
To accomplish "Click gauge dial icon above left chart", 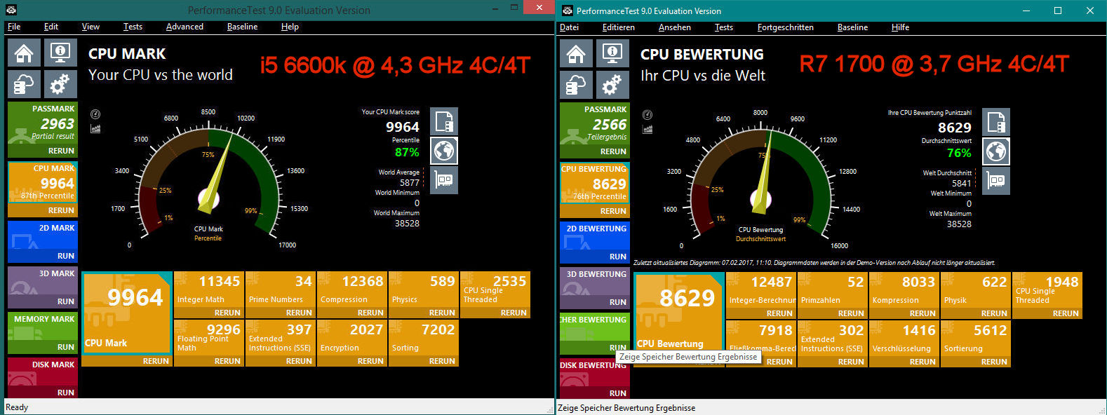I will [95, 114].
